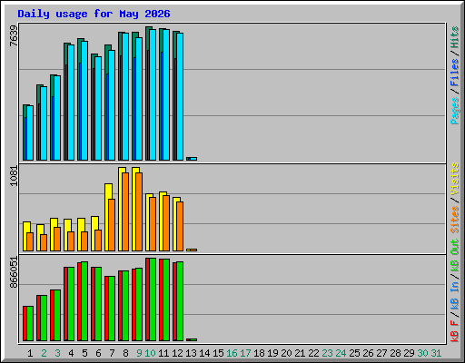Click day 10 on the x-axis
The height and width of the screenshot is (363, 465).
[x=150, y=353]
